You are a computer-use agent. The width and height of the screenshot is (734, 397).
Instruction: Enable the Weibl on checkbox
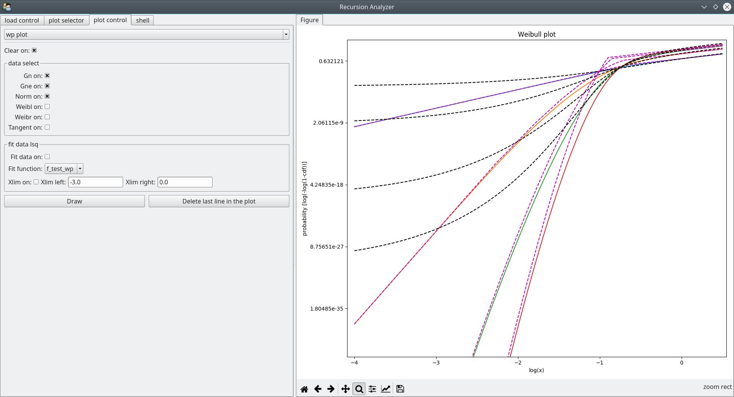47,107
